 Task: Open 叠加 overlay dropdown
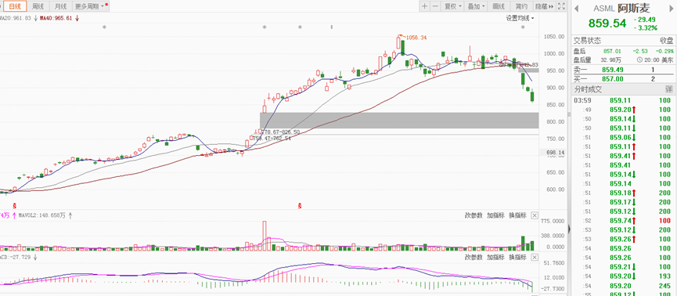point(476,6)
